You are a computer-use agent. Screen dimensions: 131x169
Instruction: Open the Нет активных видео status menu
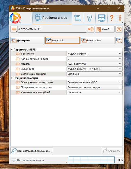pos(39,160)
